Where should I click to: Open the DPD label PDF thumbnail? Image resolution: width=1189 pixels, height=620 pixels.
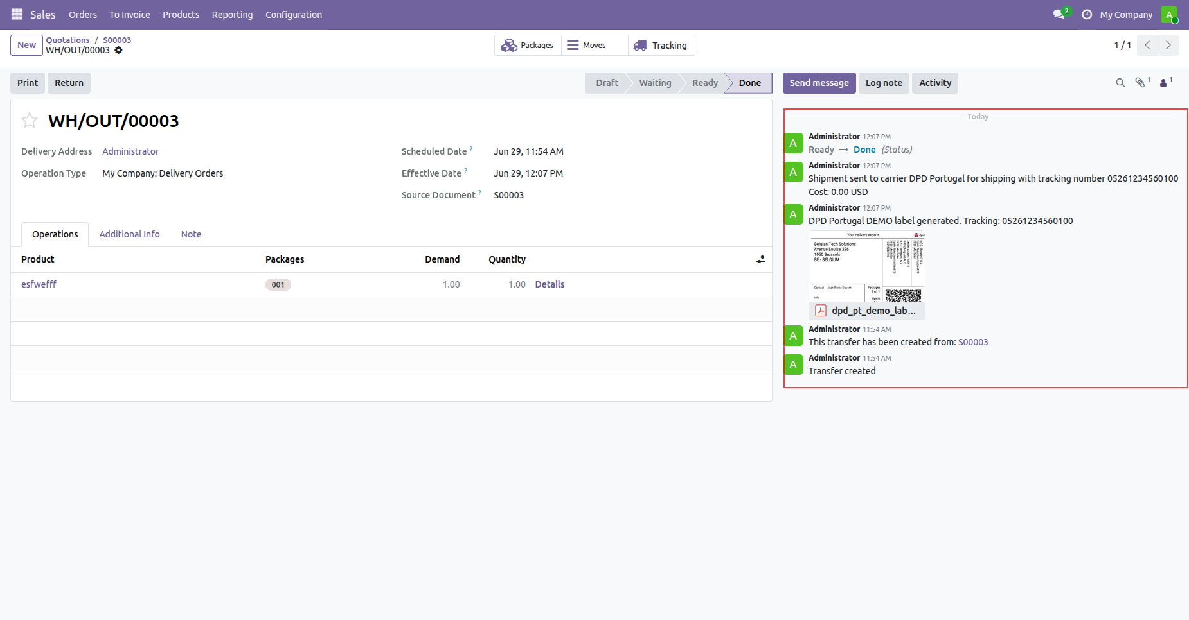click(x=866, y=275)
